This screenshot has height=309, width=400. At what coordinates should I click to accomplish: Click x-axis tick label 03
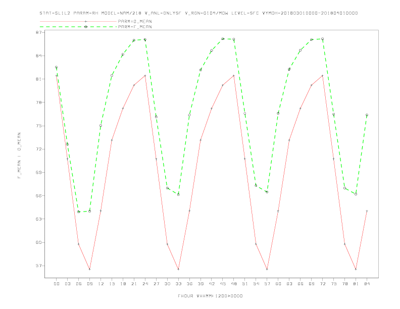[x=67, y=284]
